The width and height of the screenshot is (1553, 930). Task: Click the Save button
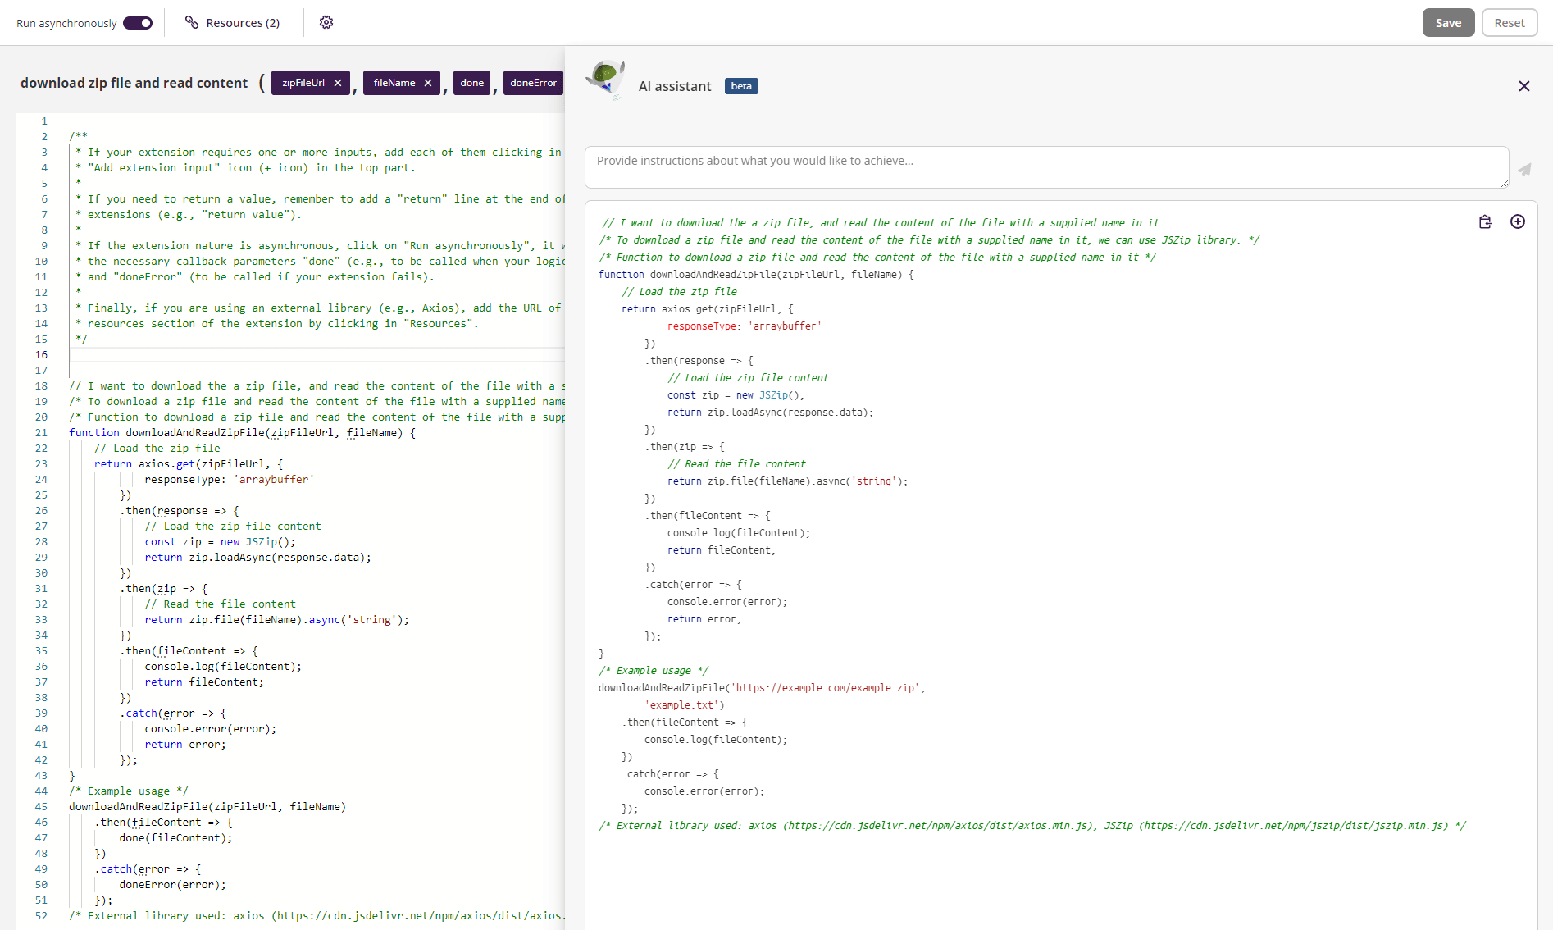[x=1448, y=22]
